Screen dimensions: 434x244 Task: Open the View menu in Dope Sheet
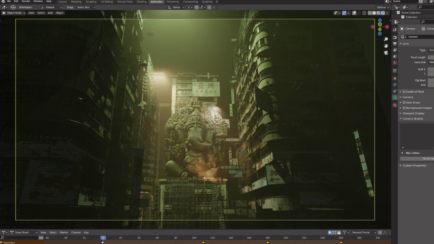tap(43, 232)
